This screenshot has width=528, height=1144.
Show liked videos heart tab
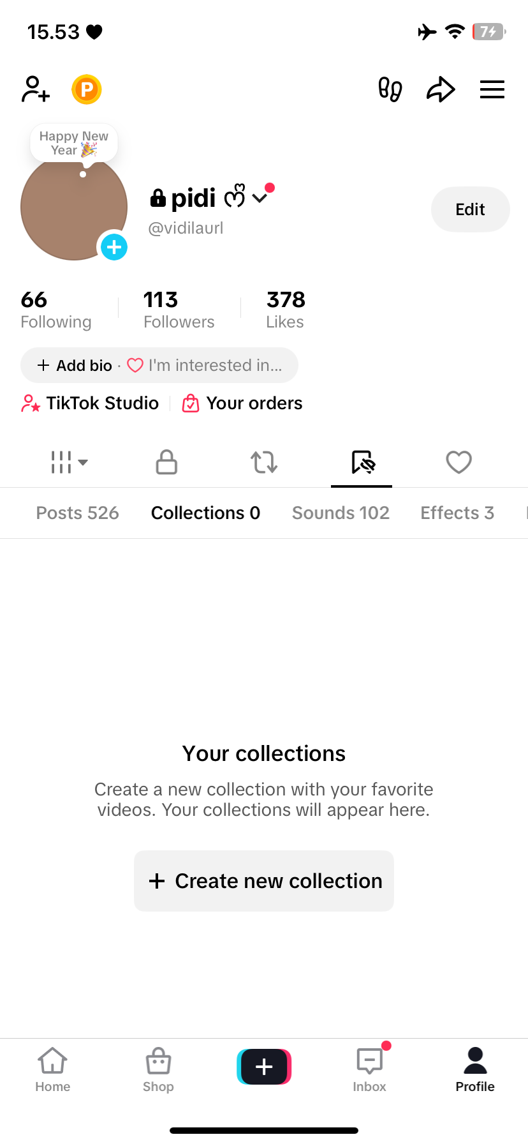pyautogui.click(x=458, y=462)
